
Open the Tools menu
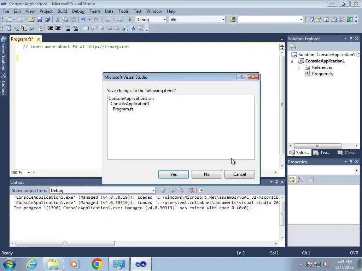[x=123, y=11]
